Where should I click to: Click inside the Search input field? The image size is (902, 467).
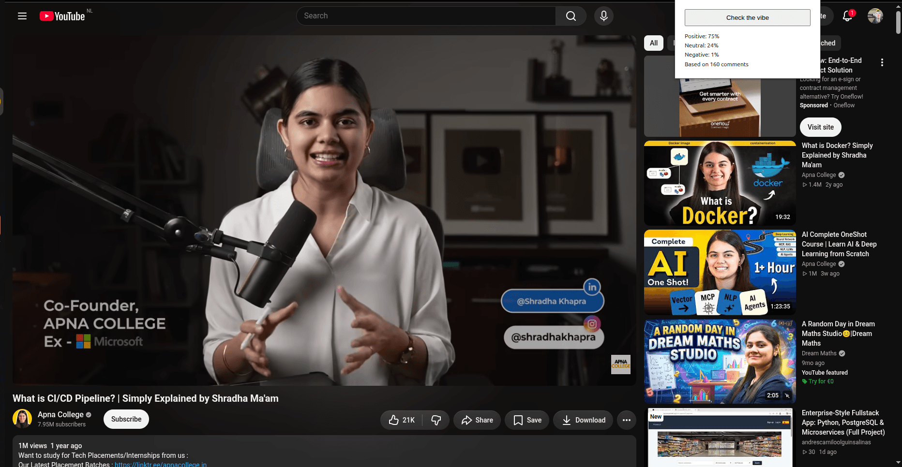426,16
